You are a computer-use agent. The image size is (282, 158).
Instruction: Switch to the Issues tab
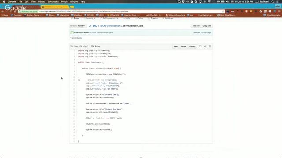point(89,18)
